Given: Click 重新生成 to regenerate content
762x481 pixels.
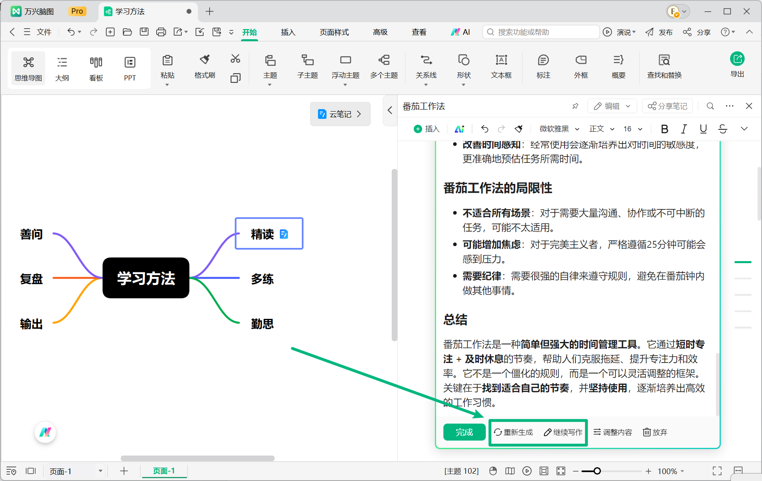Looking at the screenshot, I should click(x=514, y=432).
